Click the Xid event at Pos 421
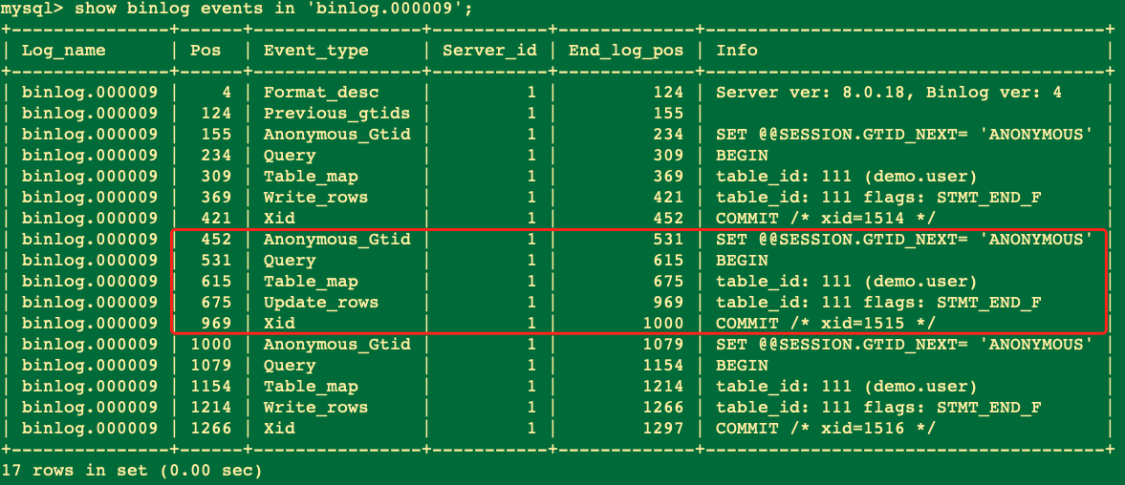The height and width of the screenshot is (485, 1125). click(279, 218)
